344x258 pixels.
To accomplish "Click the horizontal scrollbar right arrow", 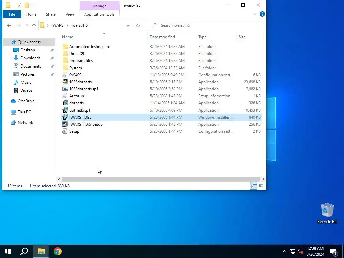I will [x=263, y=179].
